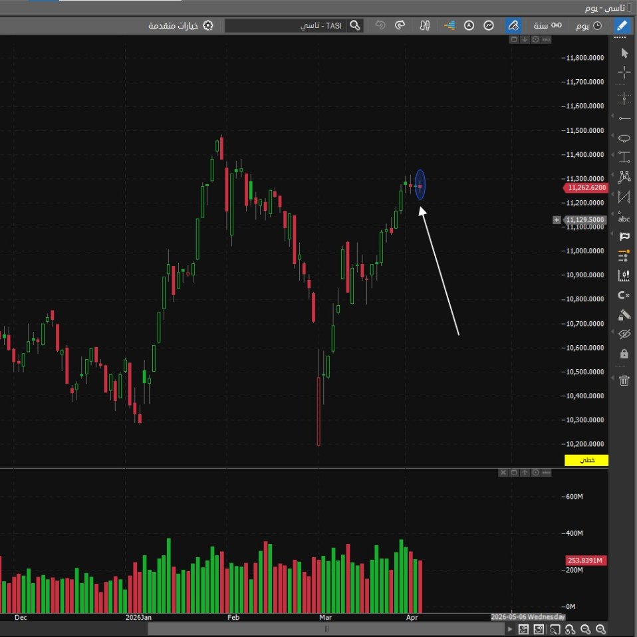This screenshot has height=637, width=637.
Task: Reset zoom with the circular arrow magnifier
Action: 570,629
